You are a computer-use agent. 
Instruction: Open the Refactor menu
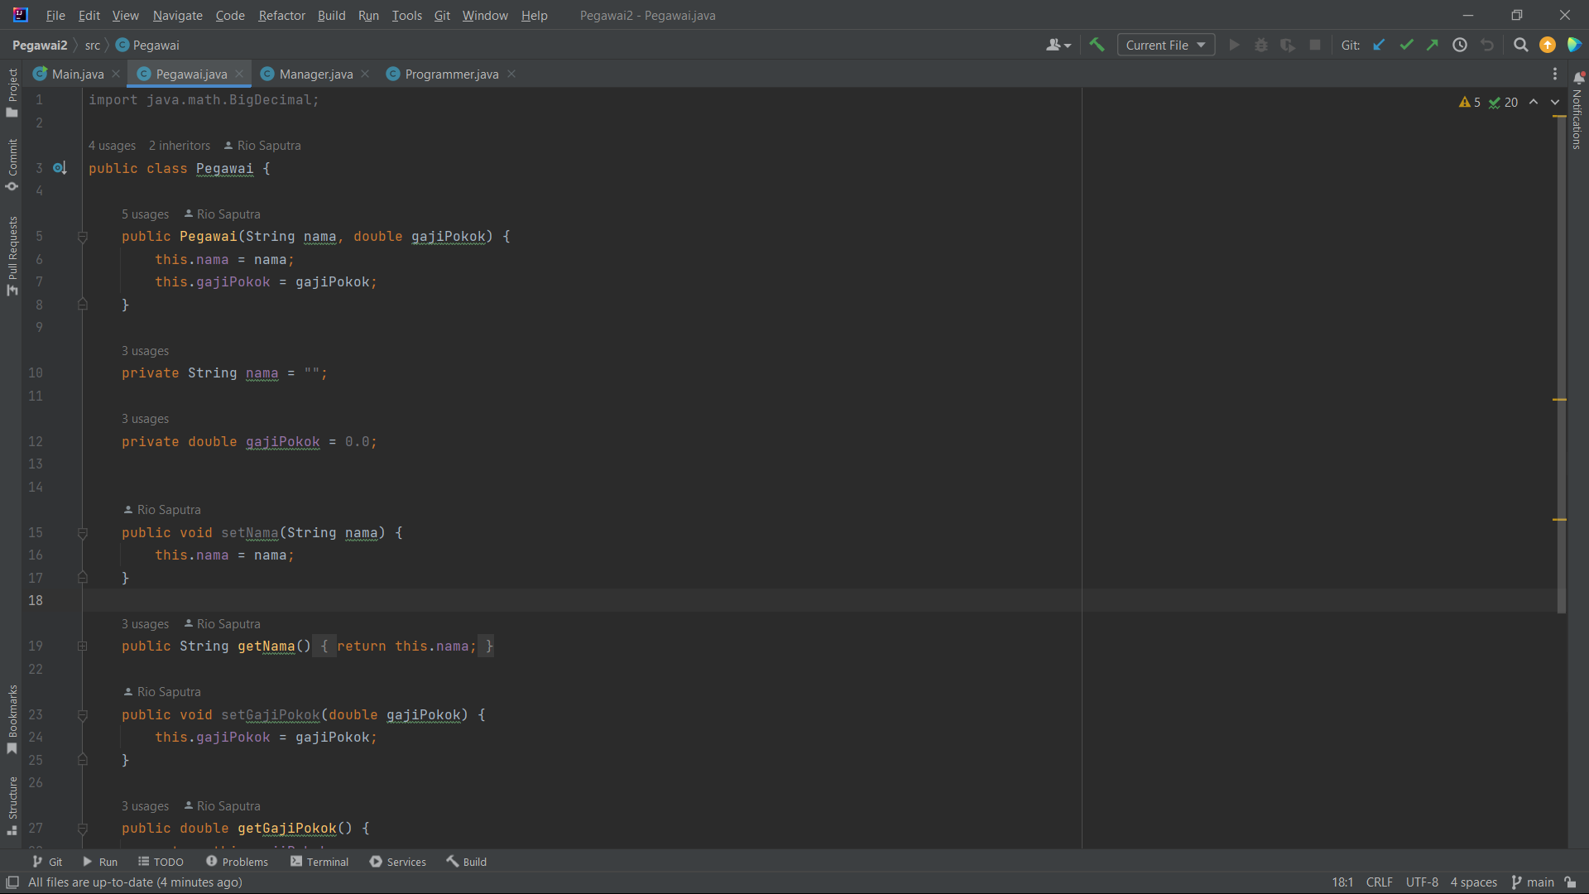tap(281, 15)
